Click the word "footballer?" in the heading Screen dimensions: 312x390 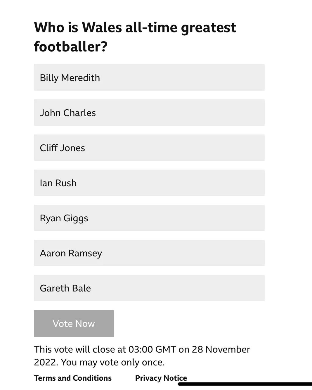(x=71, y=46)
